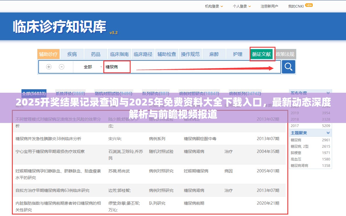Click 病因 cell in 妊娠期糖尿病 row
Image resolution: width=346 pixels, height=216 pixels.
(228, 171)
